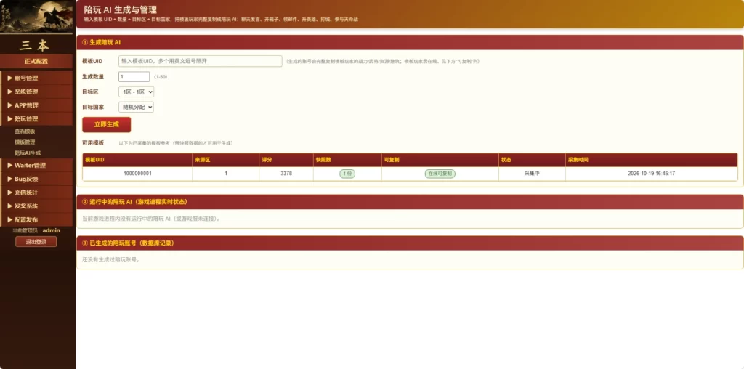
Task: Focus the 模板UID input field
Action: 201,61
